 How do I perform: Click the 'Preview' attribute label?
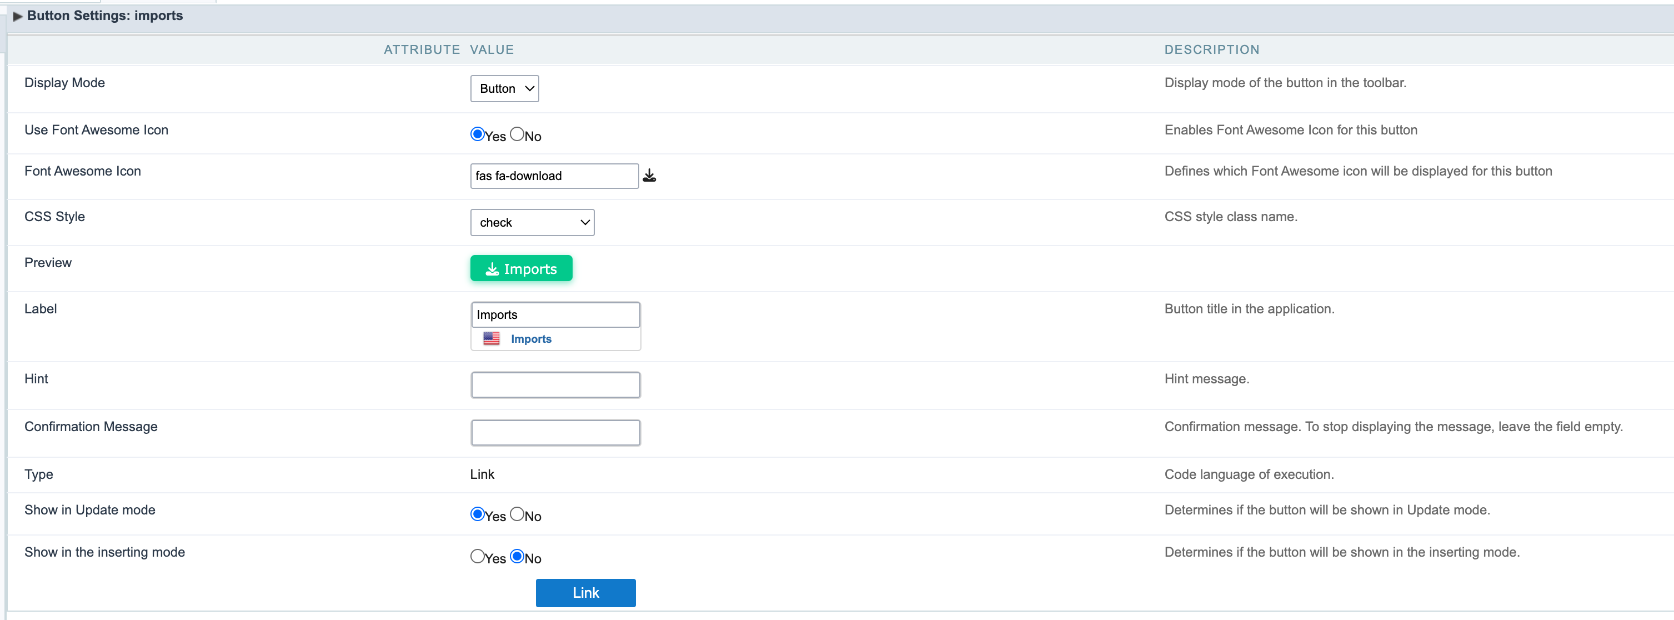(x=48, y=263)
